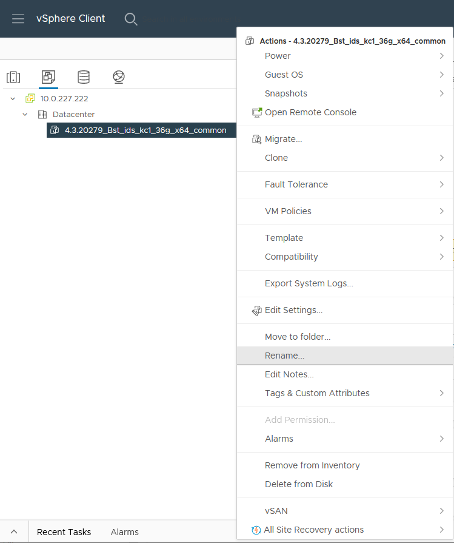
Task: Click the Datacenter building icon
Action: pyautogui.click(x=42, y=114)
